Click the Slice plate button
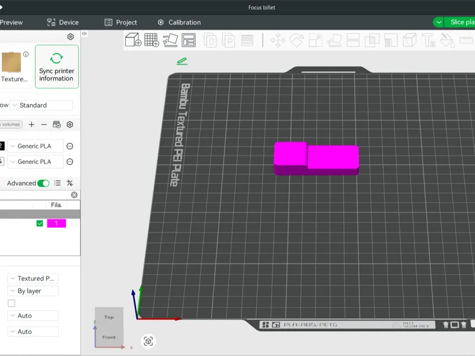Viewport: 475px width, 356px height. click(x=460, y=22)
